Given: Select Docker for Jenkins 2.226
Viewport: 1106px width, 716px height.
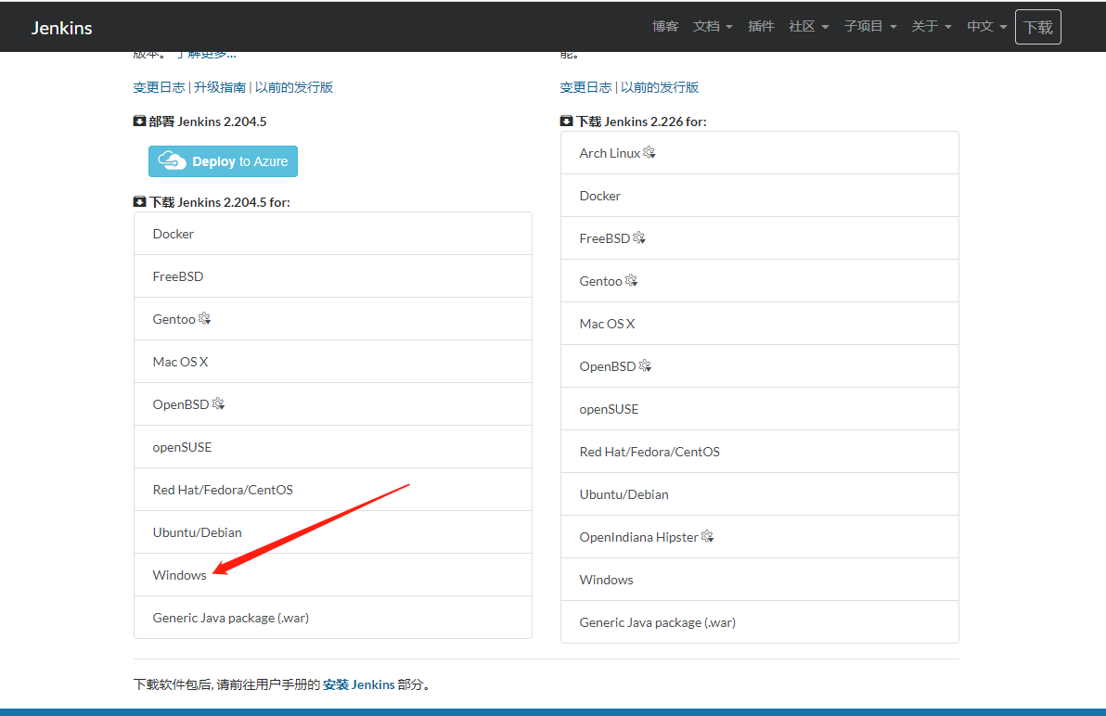Looking at the screenshot, I should 760,196.
